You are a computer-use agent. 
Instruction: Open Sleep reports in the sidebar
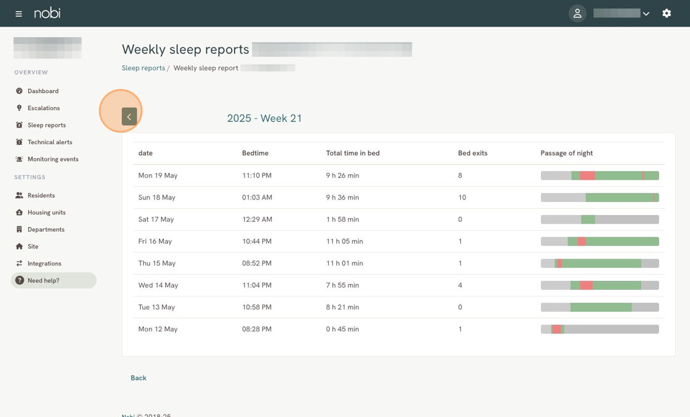46,125
